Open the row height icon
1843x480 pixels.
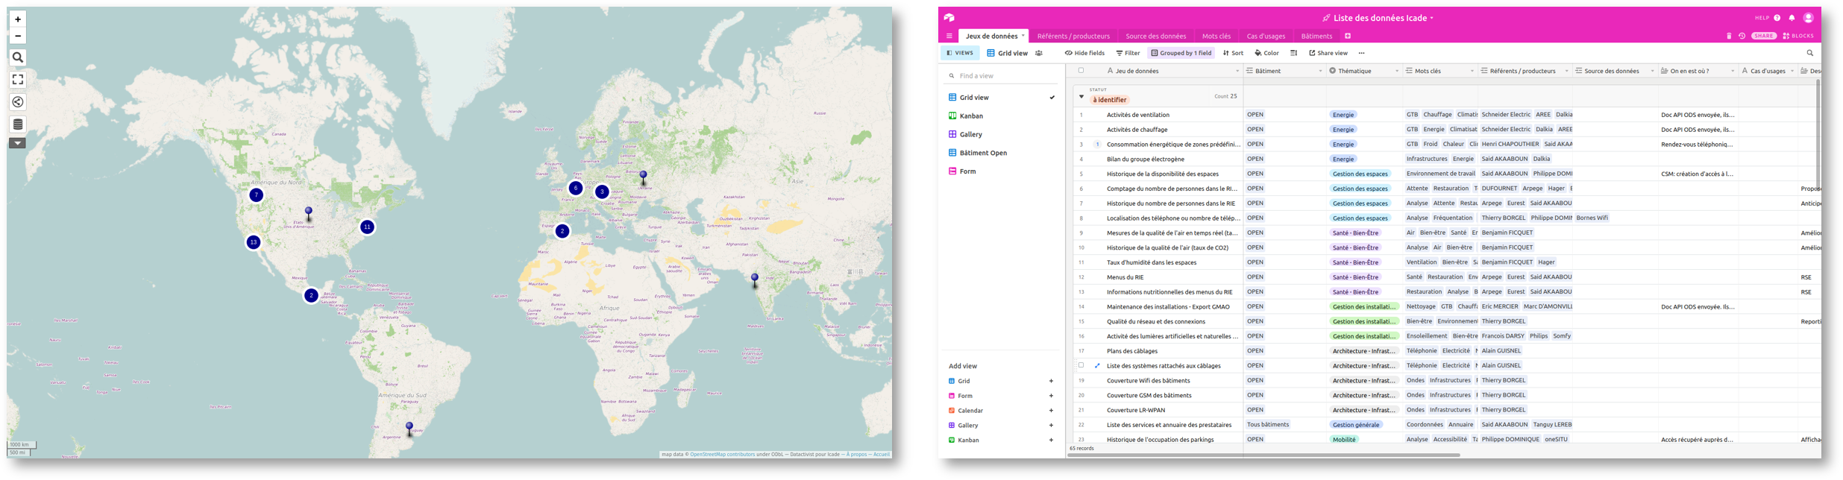[1294, 53]
